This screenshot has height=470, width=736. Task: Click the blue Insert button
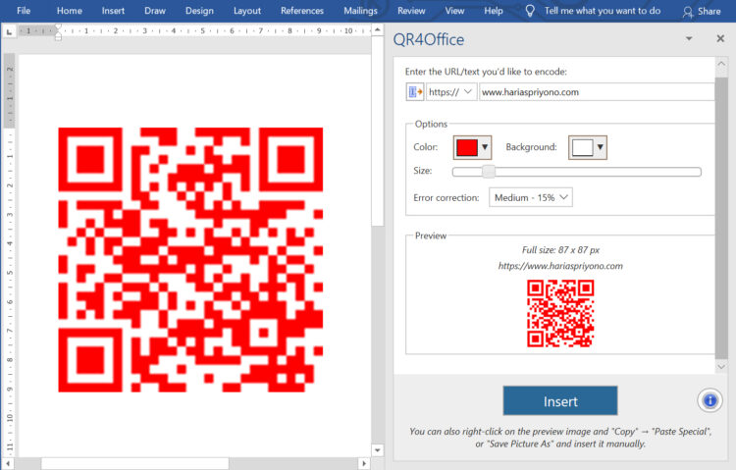click(x=560, y=401)
